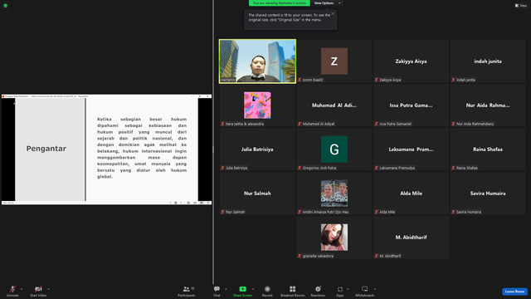Viewport: 531px width, 299px height.
Task: Select Gregorius Jodi Putra's G avatar tile
Action: click(334, 149)
